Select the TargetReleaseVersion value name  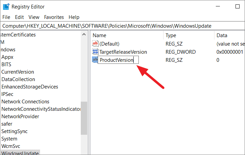pos(123,52)
